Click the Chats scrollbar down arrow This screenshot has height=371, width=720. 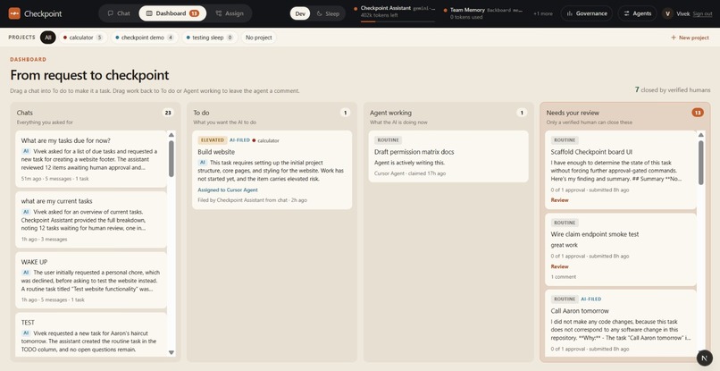tap(172, 352)
